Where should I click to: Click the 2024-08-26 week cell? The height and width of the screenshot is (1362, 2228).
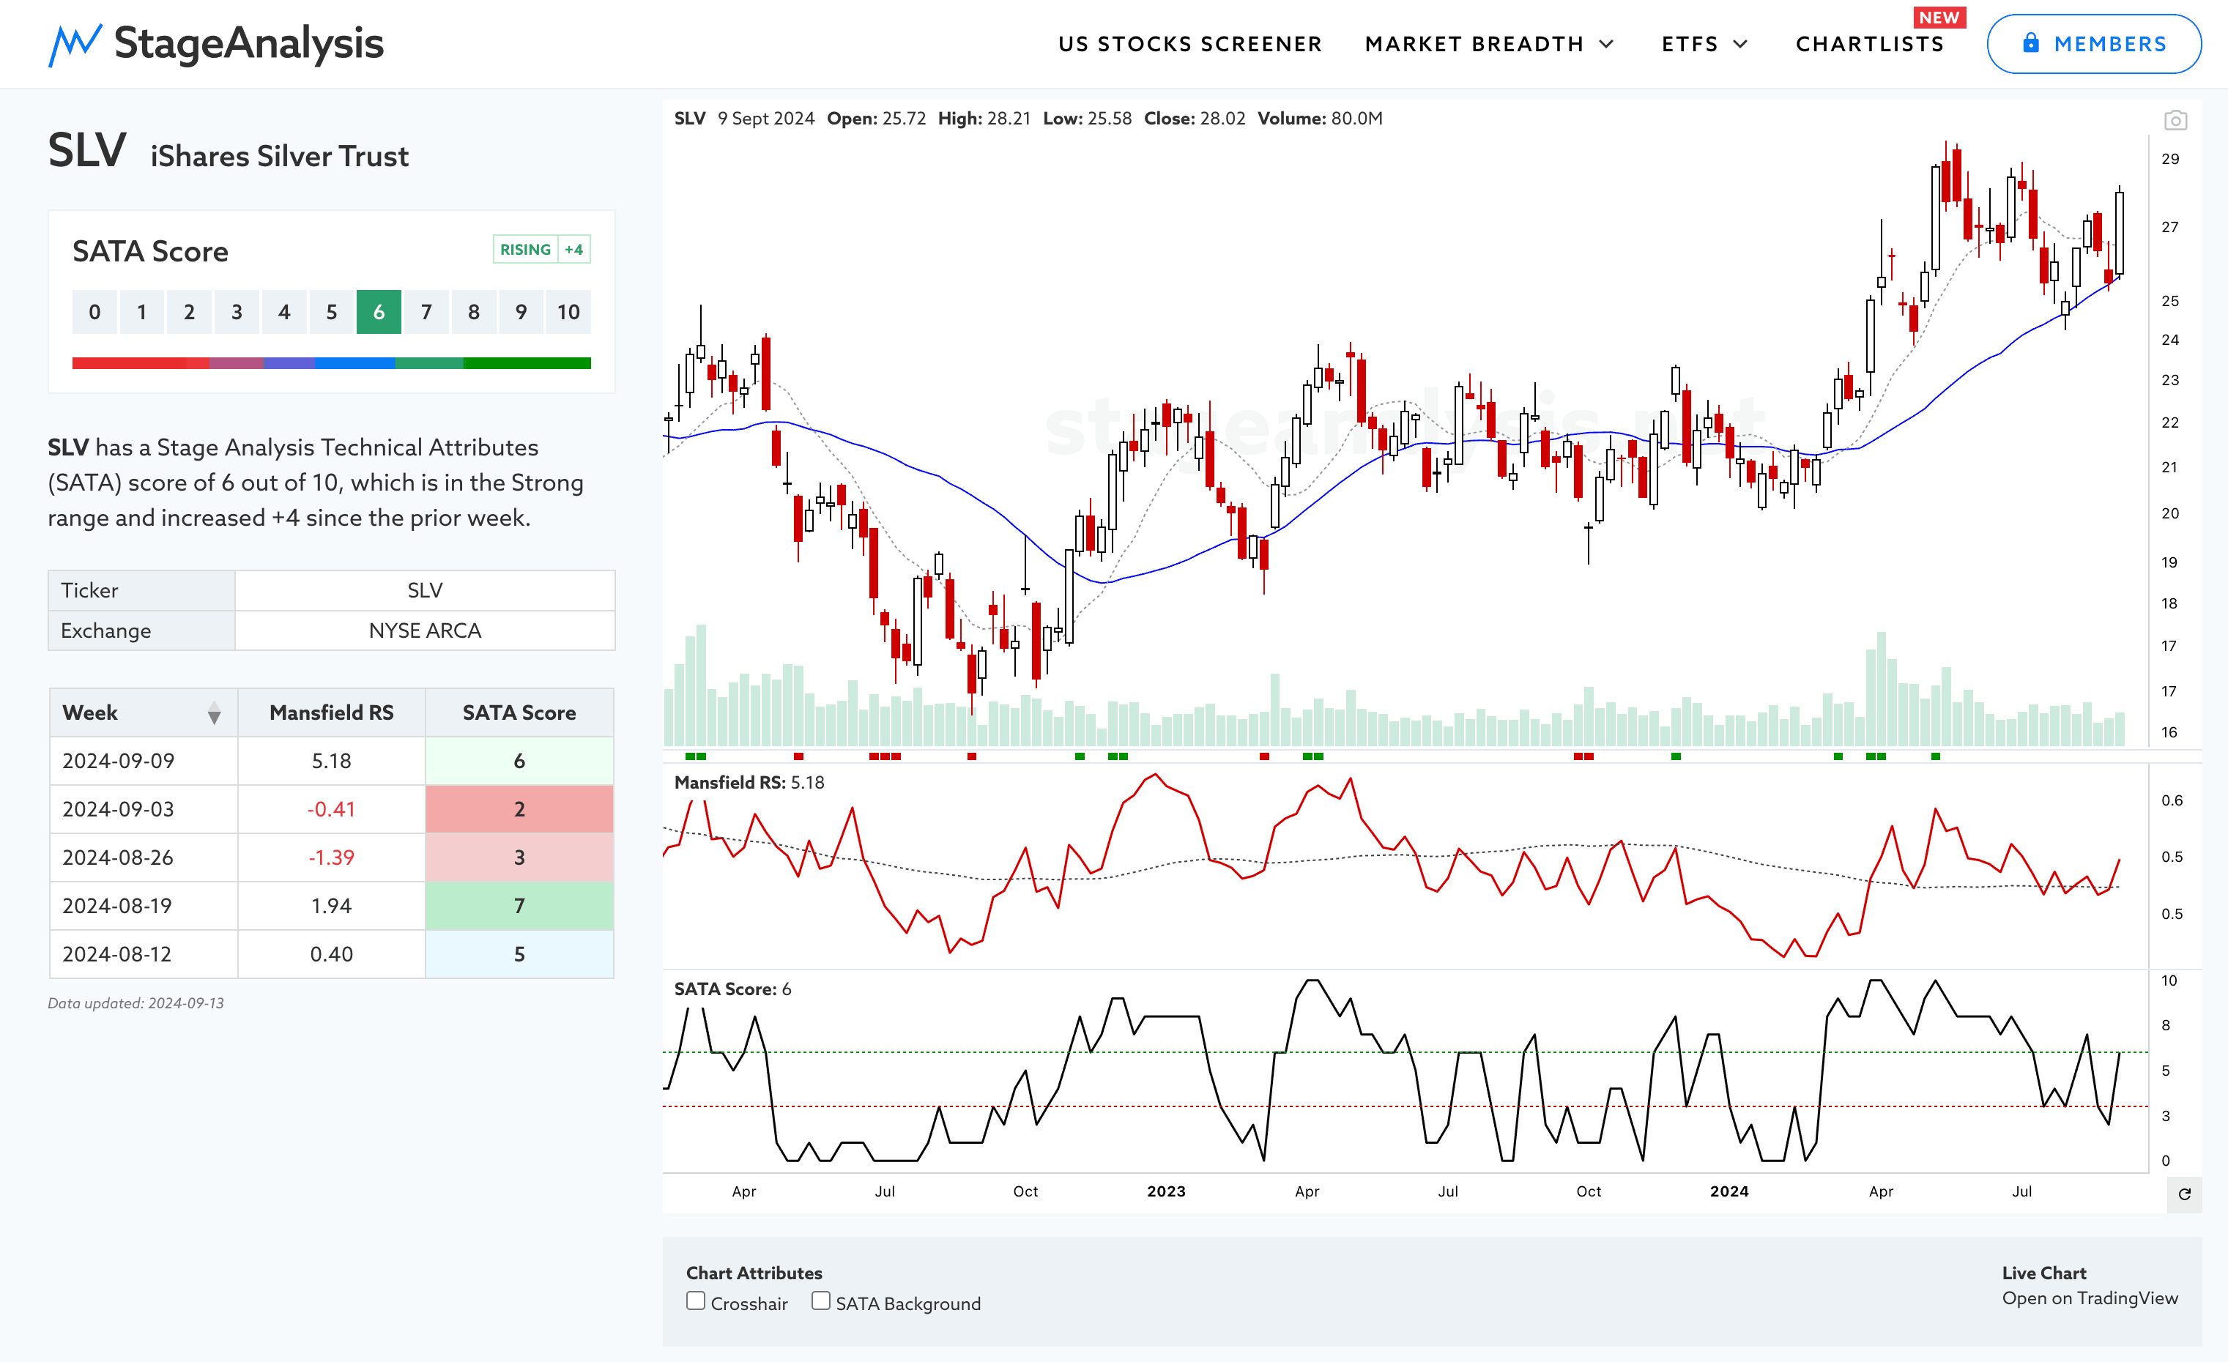(144, 857)
